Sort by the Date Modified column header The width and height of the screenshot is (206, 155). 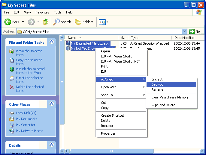pyautogui.click(x=184, y=38)
